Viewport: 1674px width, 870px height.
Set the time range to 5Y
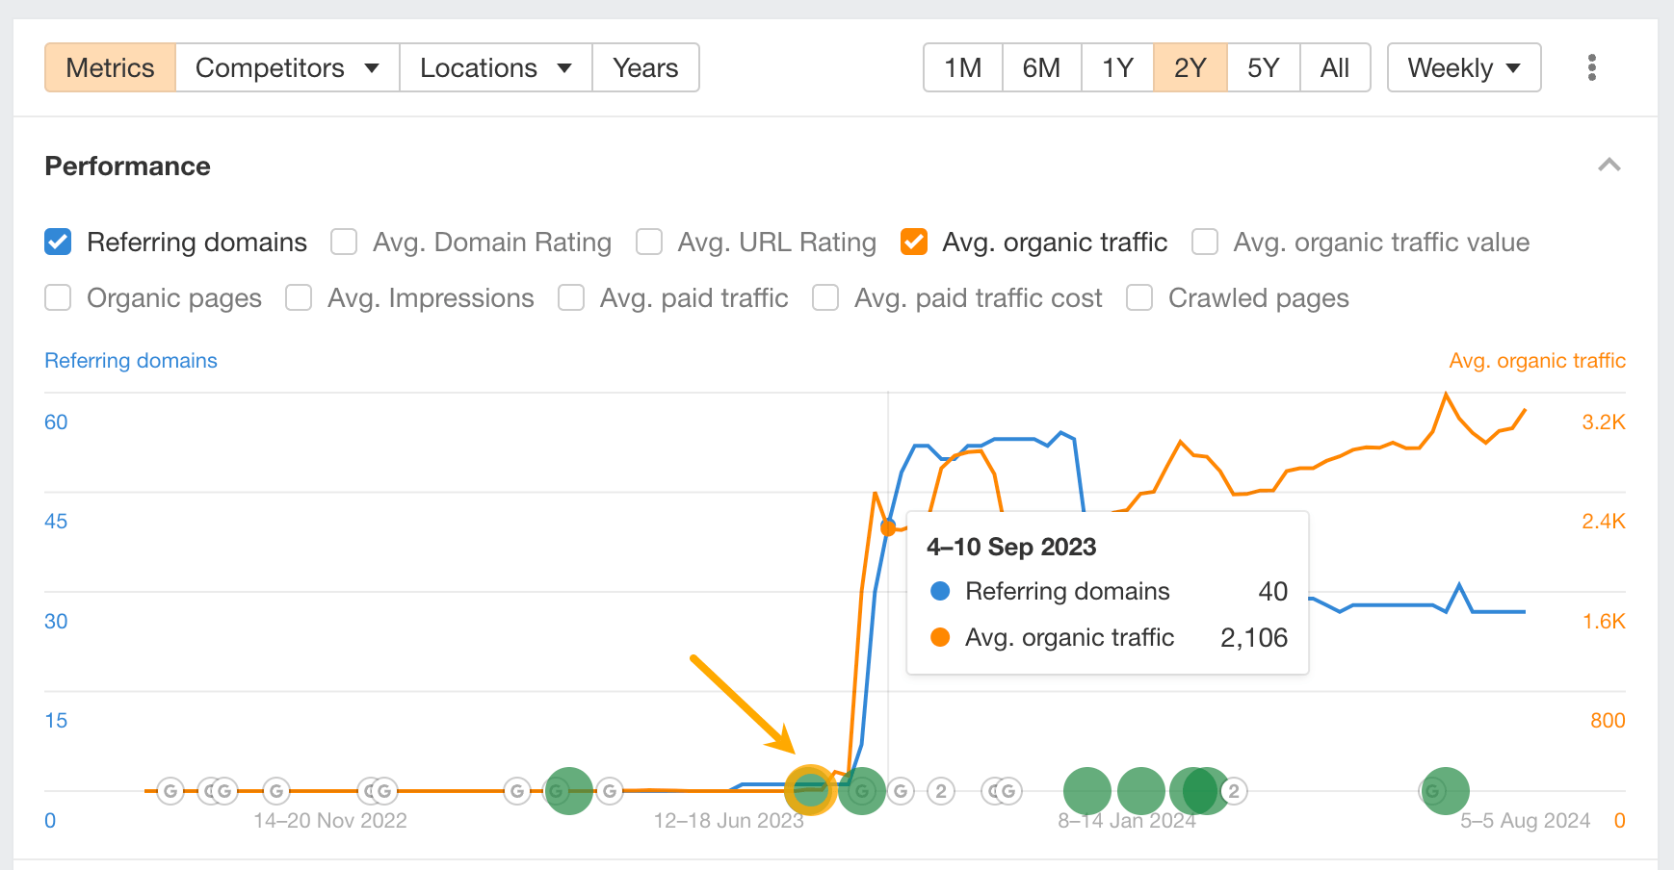pyautogui.click(x=1263, y=67)
